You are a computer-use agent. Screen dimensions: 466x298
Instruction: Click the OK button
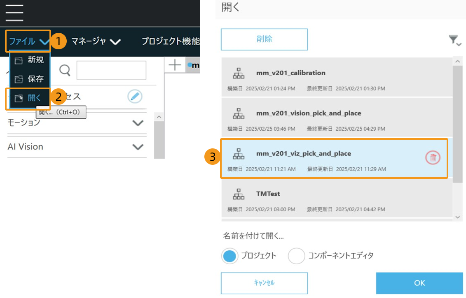pyautogui.click(x=419, y=283)
